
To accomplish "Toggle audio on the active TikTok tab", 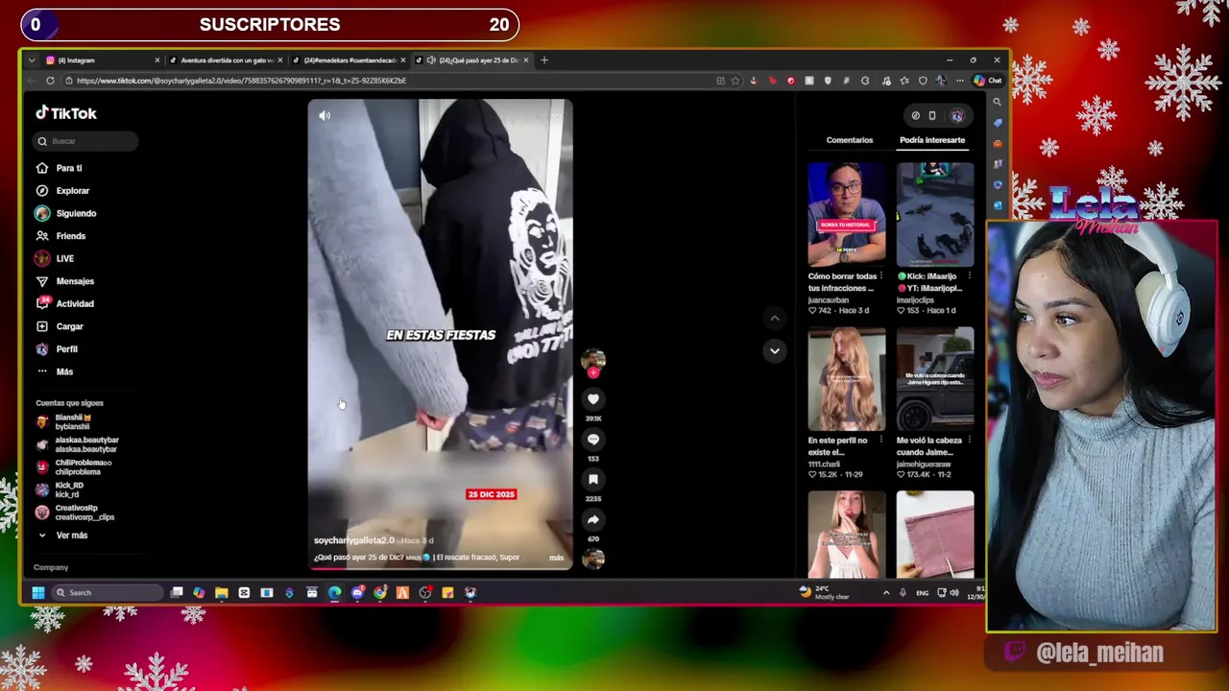I will pos(432,60).
